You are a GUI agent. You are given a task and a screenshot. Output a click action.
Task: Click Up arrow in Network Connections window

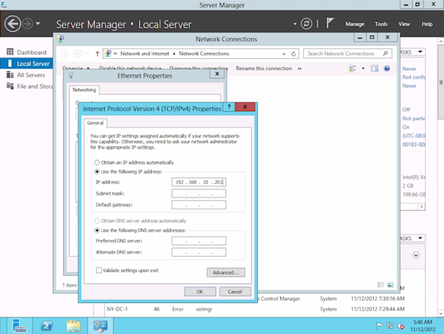point(97,53)
